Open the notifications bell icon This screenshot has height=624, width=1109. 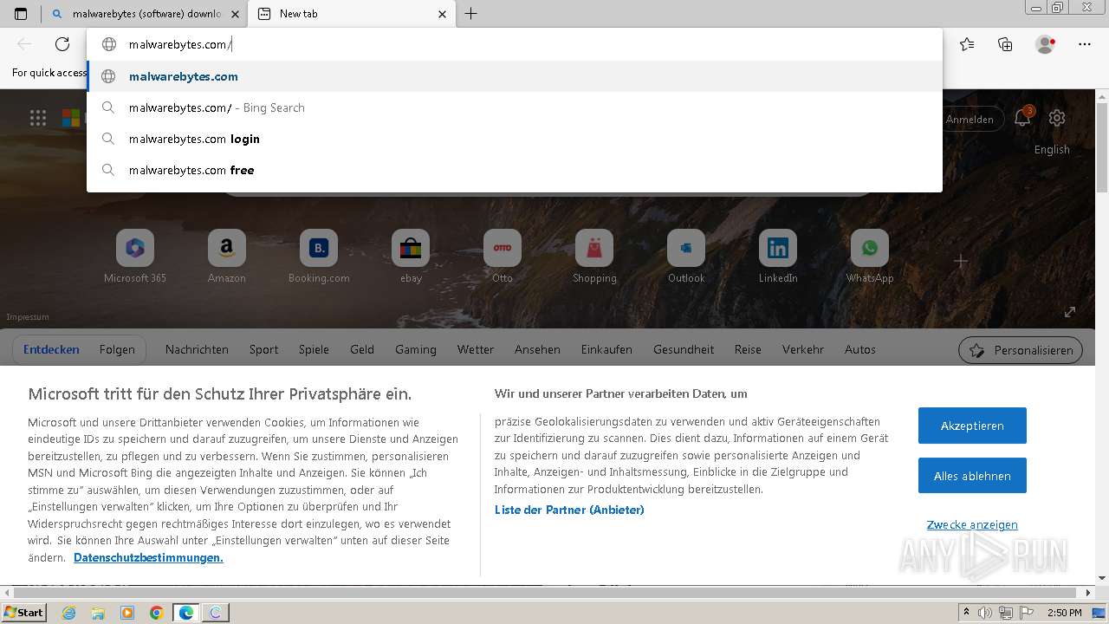point(1022,118)
